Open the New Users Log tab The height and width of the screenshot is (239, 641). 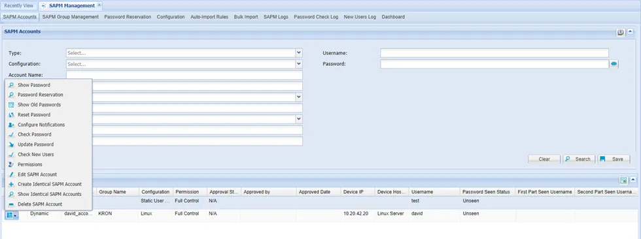(360, 17)
